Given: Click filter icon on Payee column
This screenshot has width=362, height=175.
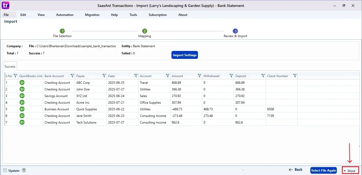Looking at the screenshot, I should 104,76.
